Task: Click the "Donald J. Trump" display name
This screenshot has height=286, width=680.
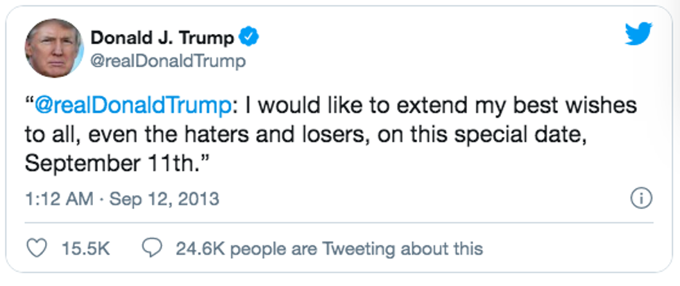Action: (163, 37)
